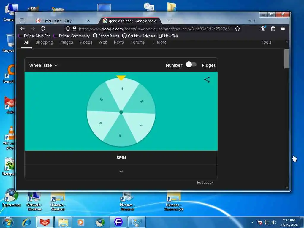Screen dimensions: 304x228
Task: Click the browser forward arrow
Action: pyautogui.click(x=33, y=29)
